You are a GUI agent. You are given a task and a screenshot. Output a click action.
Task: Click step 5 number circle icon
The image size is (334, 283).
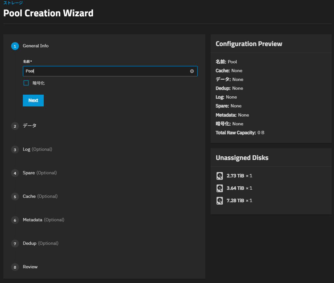point(15,197)
